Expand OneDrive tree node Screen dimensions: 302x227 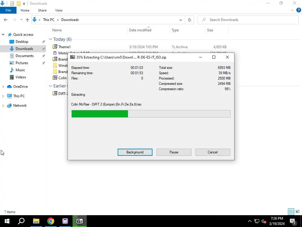(3, 87)
